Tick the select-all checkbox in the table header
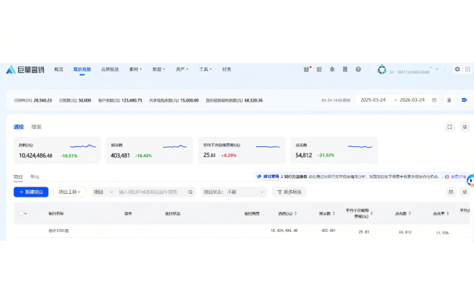Viewport: 474px width, 304px height. pos(21,213)
